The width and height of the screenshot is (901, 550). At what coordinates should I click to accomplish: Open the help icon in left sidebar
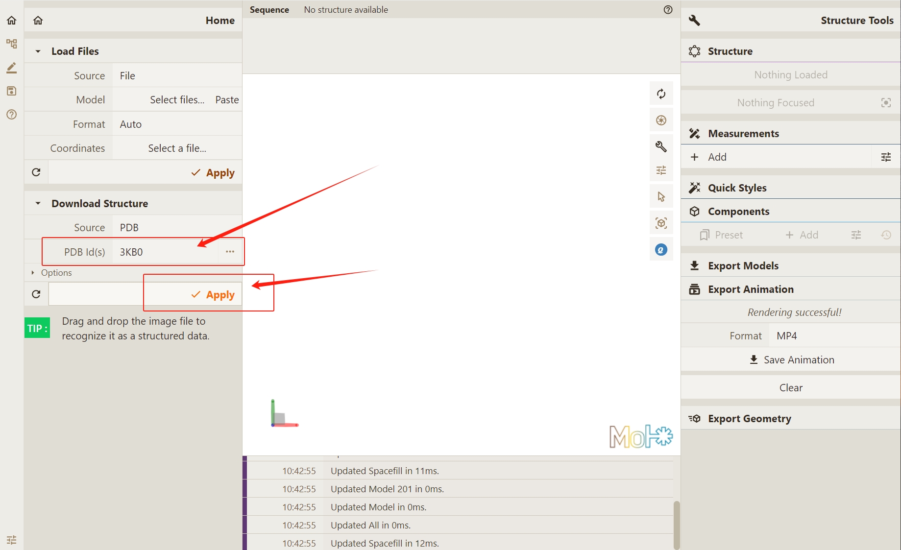[x=11, y=115]
